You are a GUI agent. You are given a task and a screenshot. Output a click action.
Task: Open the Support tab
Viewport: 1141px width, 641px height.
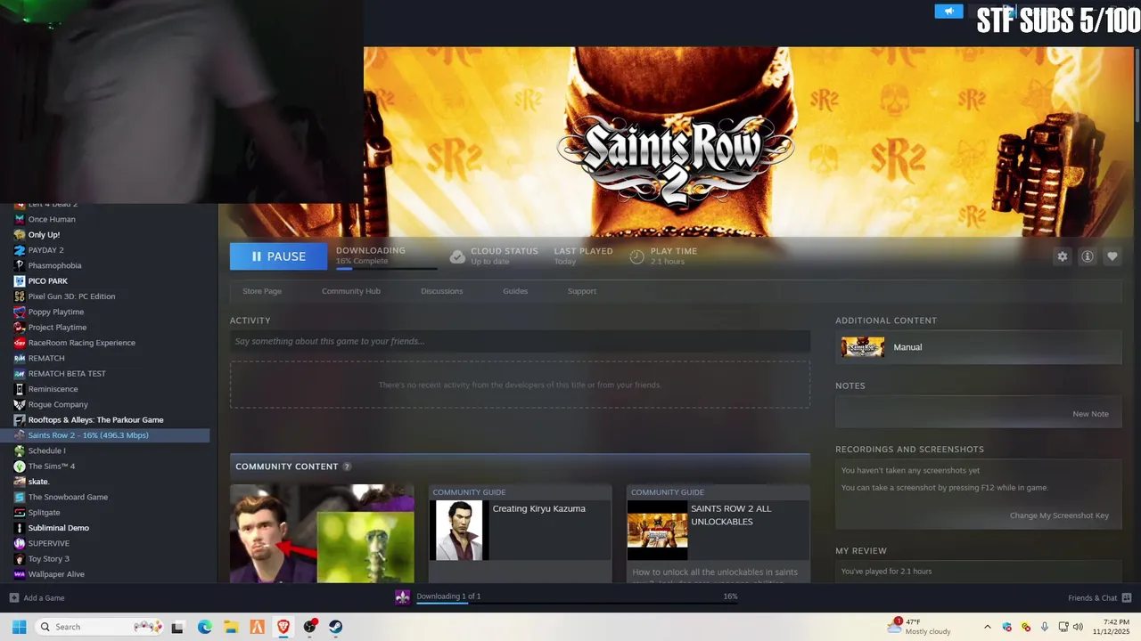point(582,291)
